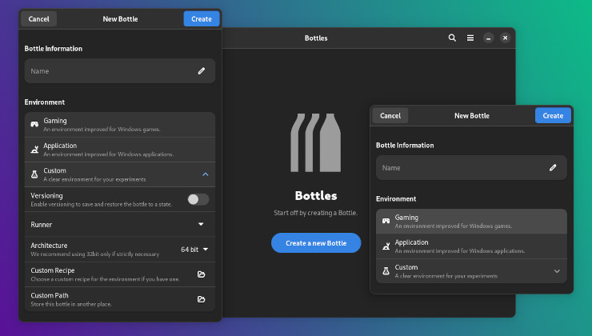
Task: Browse folder for Custom Recipe
Action: [201, 274]
